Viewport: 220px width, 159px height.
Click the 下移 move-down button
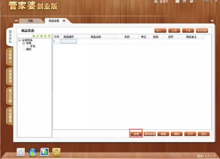[188, 31]
